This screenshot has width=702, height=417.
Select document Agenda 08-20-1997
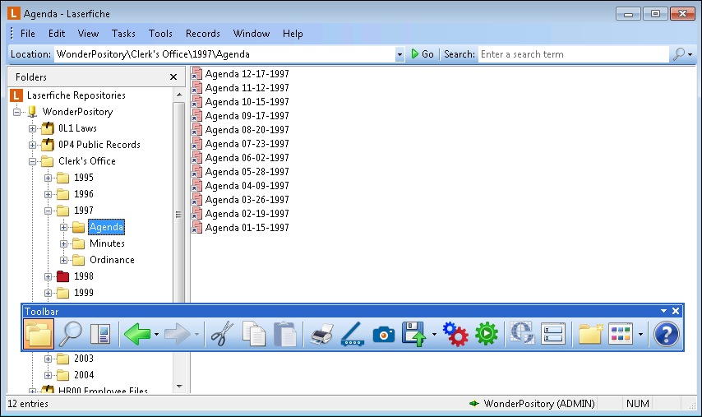pos(247,130)
